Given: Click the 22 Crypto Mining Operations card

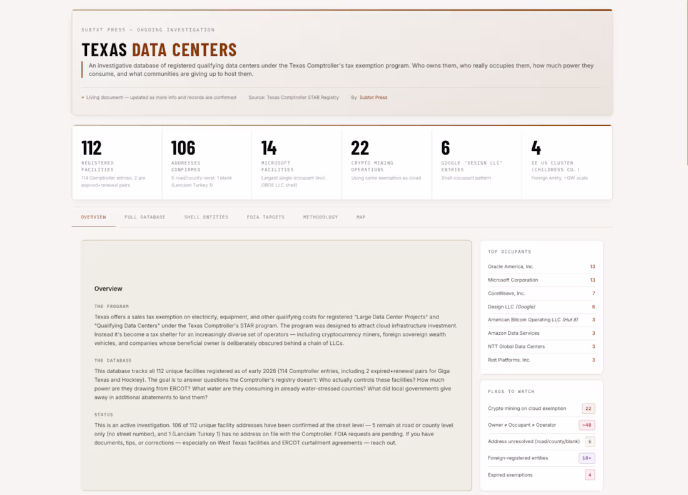Looking at the screenshot, I should (x=385, y=161).
